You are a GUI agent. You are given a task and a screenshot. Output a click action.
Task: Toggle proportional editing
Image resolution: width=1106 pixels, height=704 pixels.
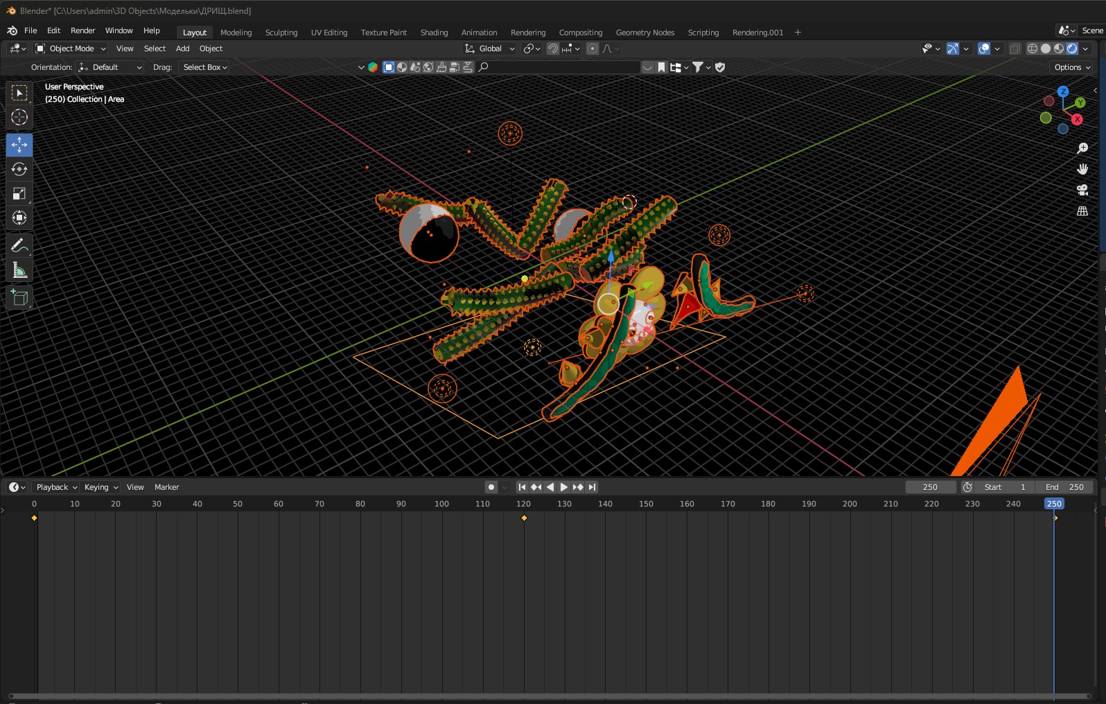(x=592, y=49)
